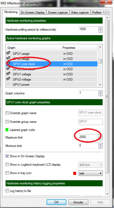This screenshot has width=114, height=208.
Task: Select the GPU1 usage row
Action: coord(52,54)
